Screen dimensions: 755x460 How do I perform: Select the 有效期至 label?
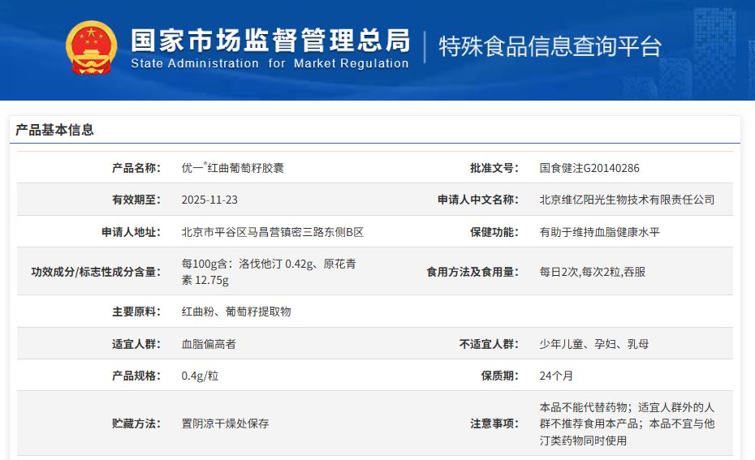pos(136,200)
